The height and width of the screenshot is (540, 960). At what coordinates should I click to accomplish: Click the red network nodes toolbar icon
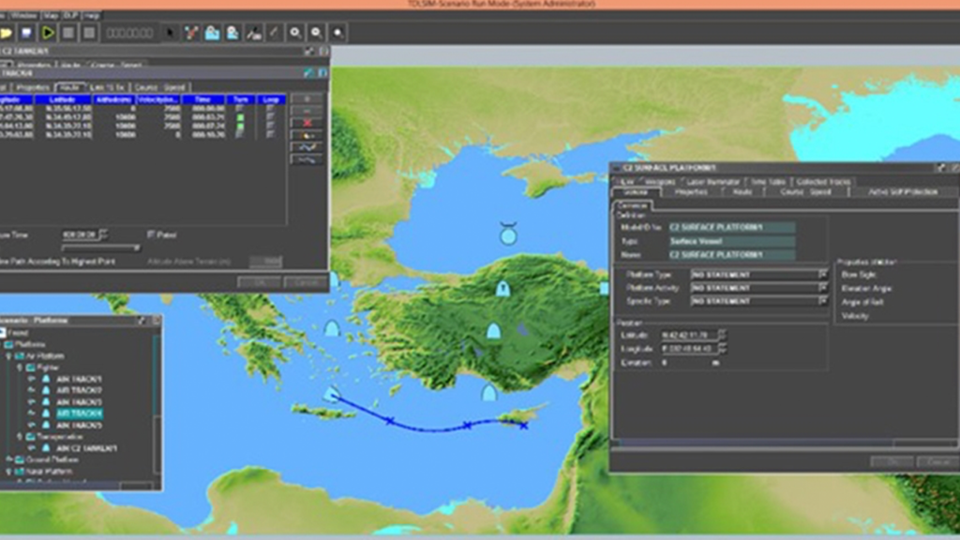(x=191, y=33)
